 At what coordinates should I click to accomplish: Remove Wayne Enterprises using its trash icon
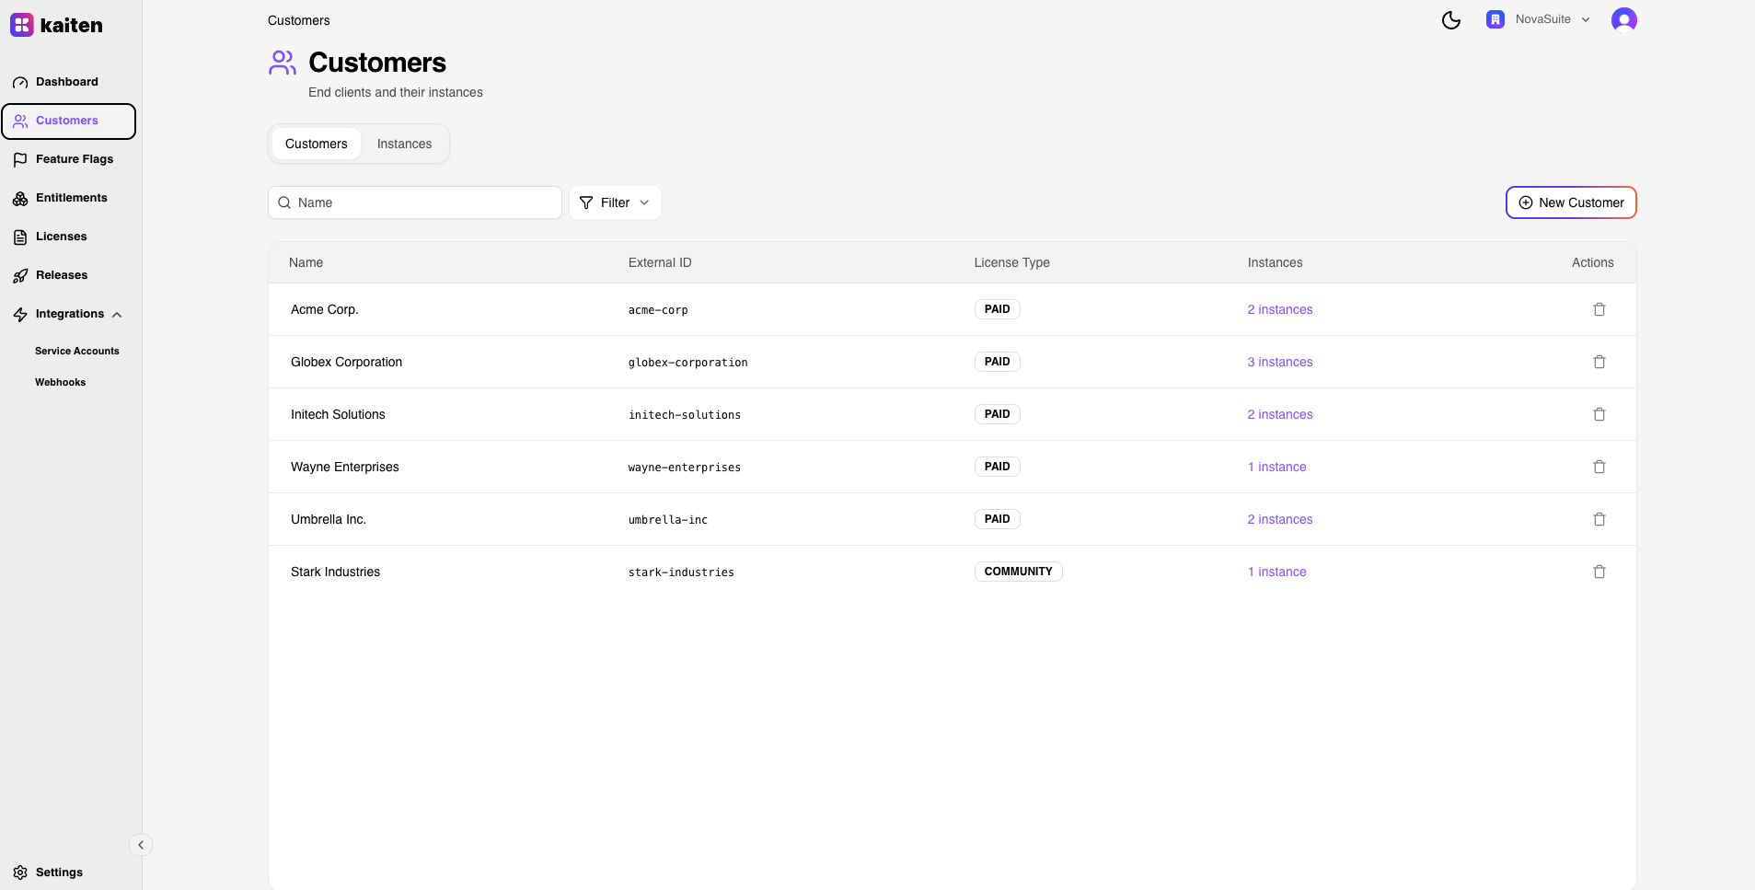1599,467
